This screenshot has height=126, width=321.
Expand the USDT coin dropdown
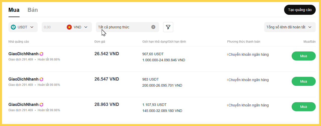pyautogui.click(x=32, y=27)
